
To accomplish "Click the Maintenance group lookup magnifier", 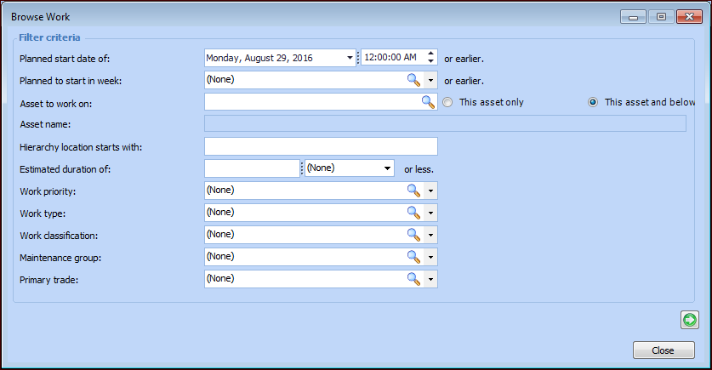I will pyautogui.click(x=413, y=257).
